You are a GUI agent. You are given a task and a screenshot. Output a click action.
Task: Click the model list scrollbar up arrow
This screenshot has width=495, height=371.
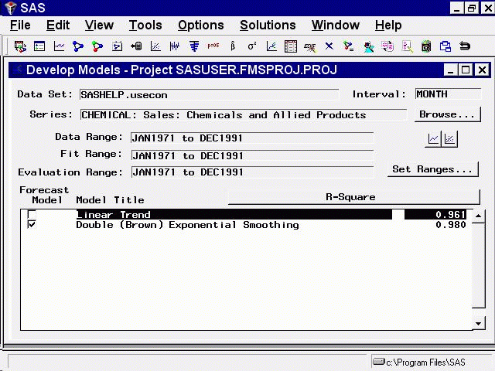[479, 216]
